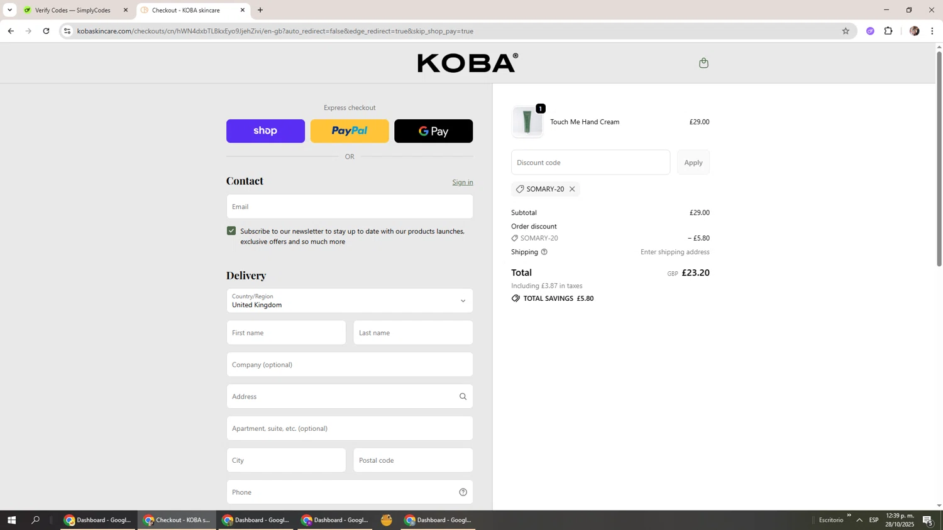This screenshot has height=530, width=943.
Task: Open the shopping bag cart icon
Action: point(703,63)
